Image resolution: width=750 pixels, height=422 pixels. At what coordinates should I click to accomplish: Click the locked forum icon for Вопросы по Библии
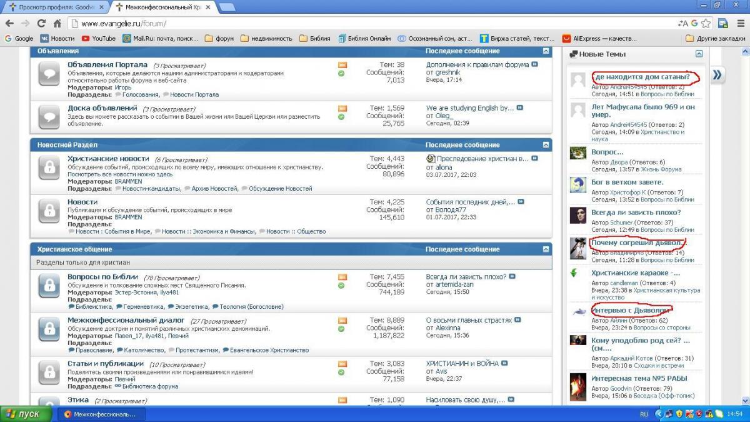(48, 286)
